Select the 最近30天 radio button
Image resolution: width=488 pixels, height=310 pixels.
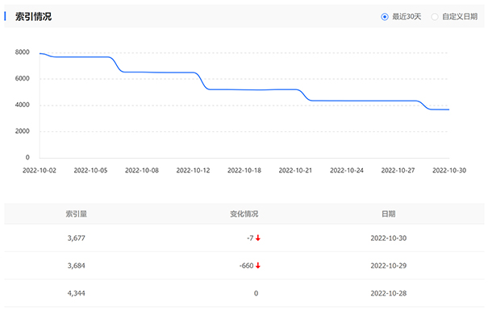pos(385,17)
